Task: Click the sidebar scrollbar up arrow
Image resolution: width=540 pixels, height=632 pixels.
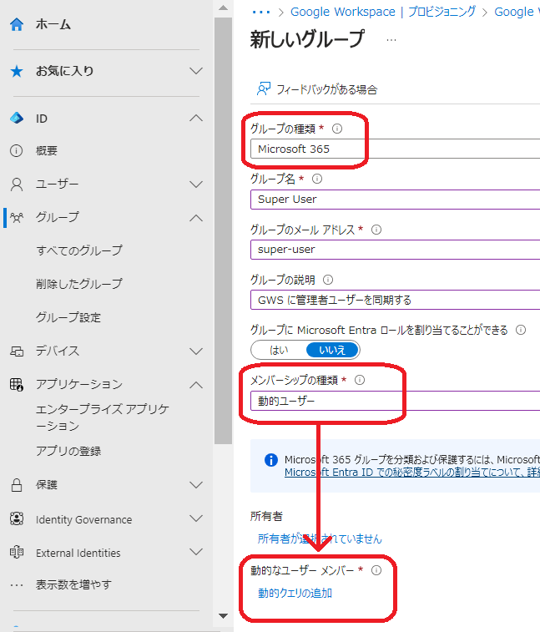Action: point(223,8)
